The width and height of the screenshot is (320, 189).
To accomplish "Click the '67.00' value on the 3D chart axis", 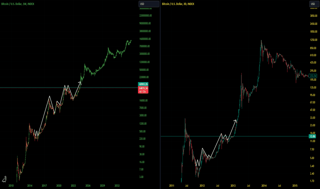I will point(313,102).
